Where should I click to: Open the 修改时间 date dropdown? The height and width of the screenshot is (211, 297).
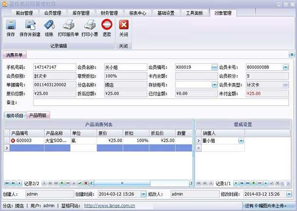point(289,194)
